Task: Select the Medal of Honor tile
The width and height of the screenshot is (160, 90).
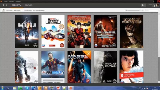Action: pos(105,67)
